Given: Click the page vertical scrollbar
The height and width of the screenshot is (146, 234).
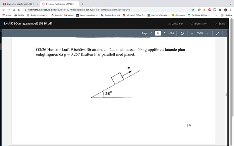Looking at the screenshot, I should 226,95.
